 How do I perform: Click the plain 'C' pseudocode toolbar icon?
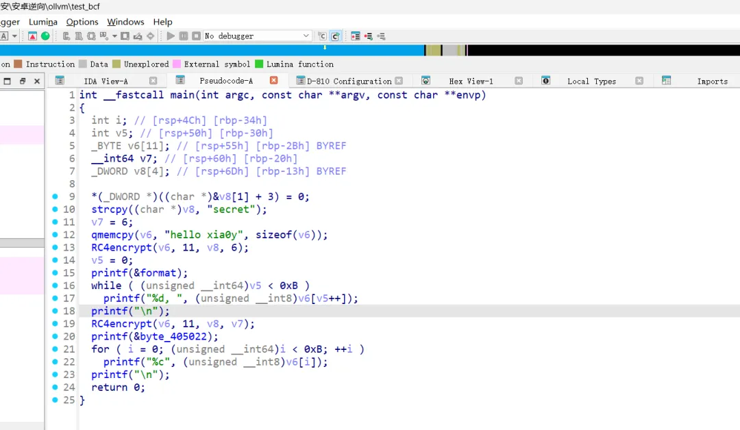322,36
